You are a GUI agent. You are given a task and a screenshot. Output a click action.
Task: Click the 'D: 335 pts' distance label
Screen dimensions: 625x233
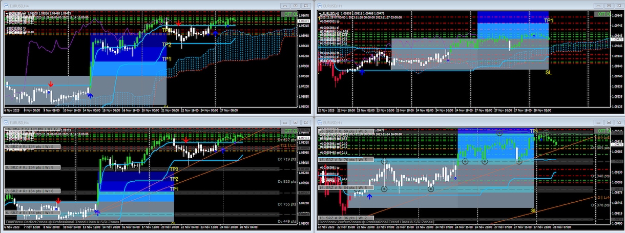point(600,147)
